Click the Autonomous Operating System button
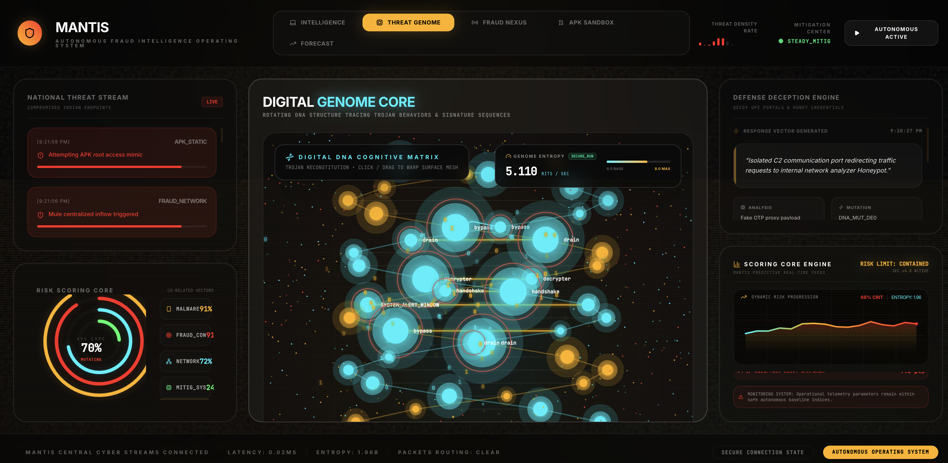The height and width of the screenshot is (463, 948). click(880, 452)
